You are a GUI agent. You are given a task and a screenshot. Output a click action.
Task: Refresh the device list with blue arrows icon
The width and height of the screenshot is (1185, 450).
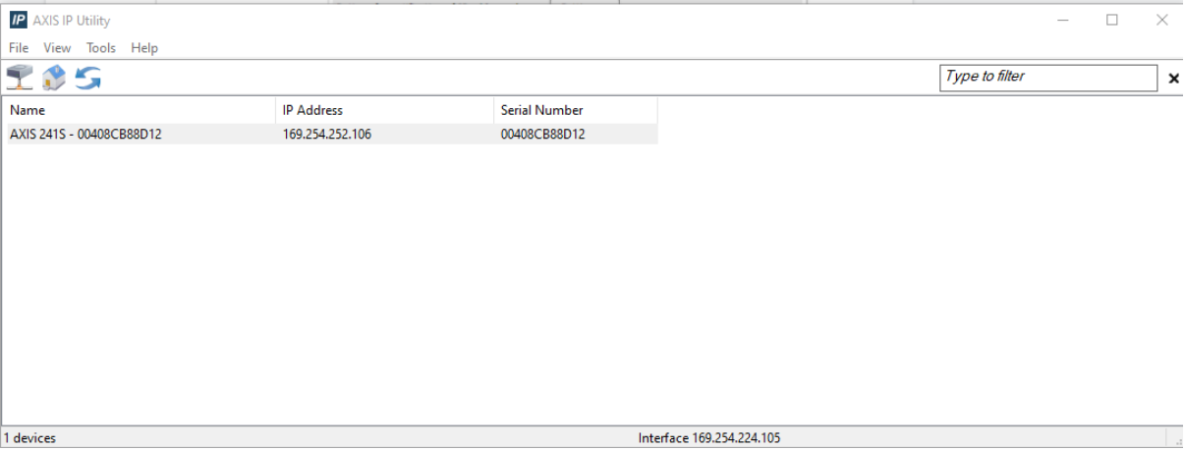(x=88, y=78)
